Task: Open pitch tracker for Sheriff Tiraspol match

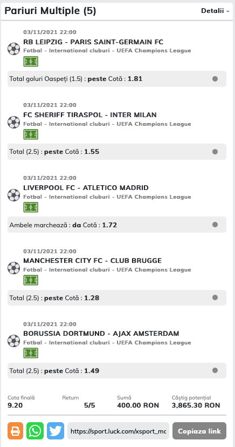Action: point(31,134)
